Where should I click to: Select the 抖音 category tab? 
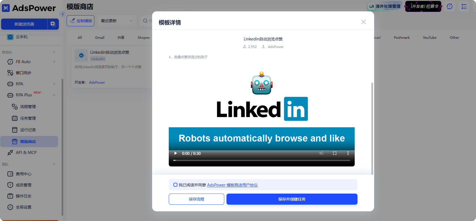click(x=121, y=38)
